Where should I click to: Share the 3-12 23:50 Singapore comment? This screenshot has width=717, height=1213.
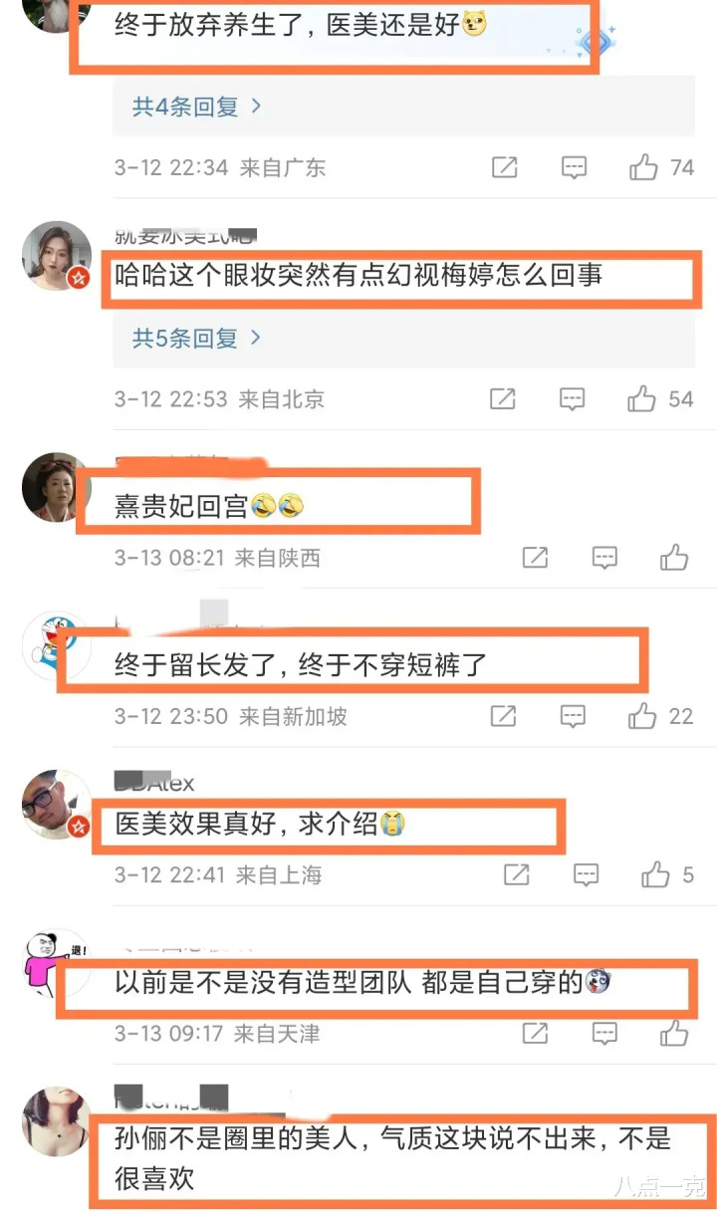[x=503, y=716]
